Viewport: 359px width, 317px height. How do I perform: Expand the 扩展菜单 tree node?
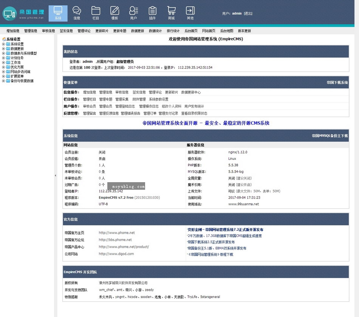coord(3,76)
